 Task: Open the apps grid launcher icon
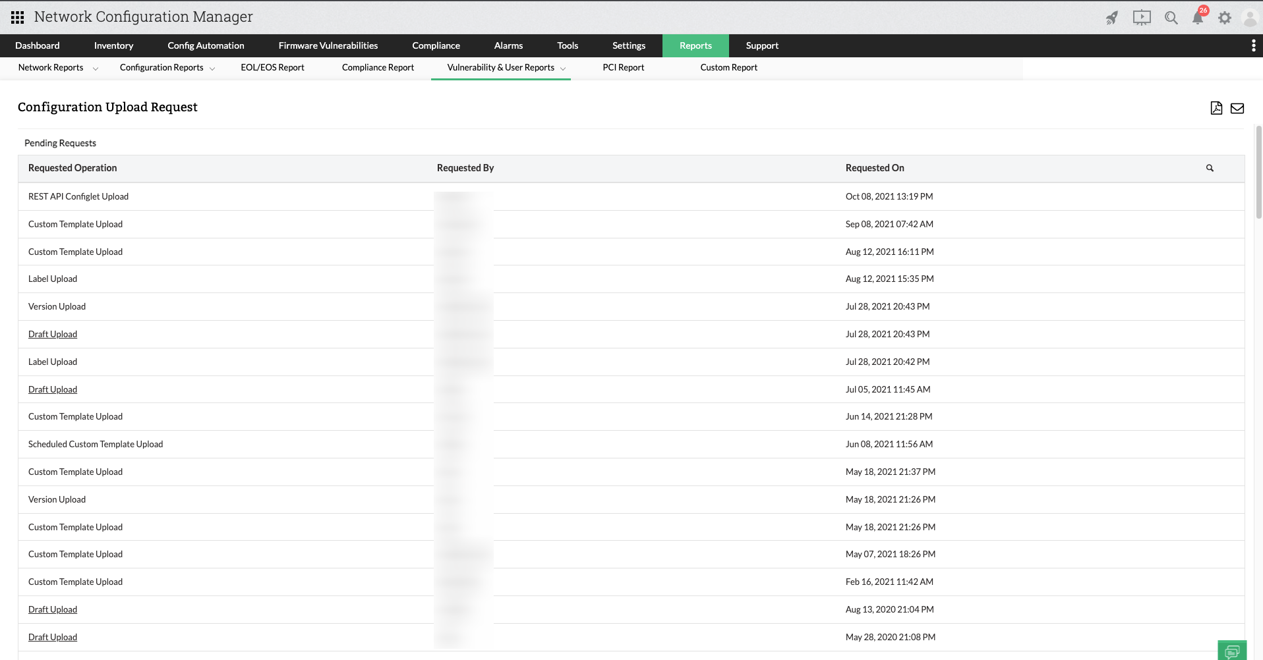point(18,17)
